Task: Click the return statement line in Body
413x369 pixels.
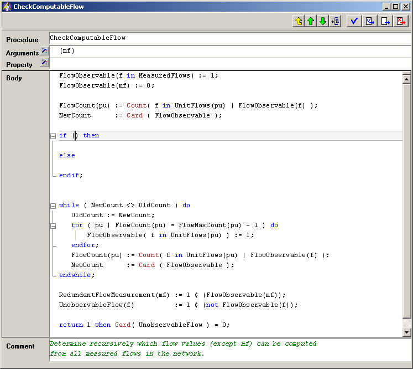Action: coord(144,325)
